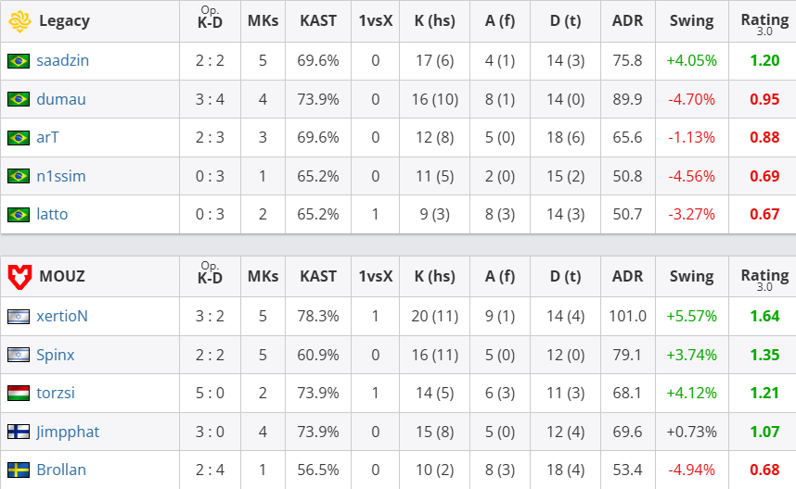Click the Sweden flag beside Brollan

(18, 470)
